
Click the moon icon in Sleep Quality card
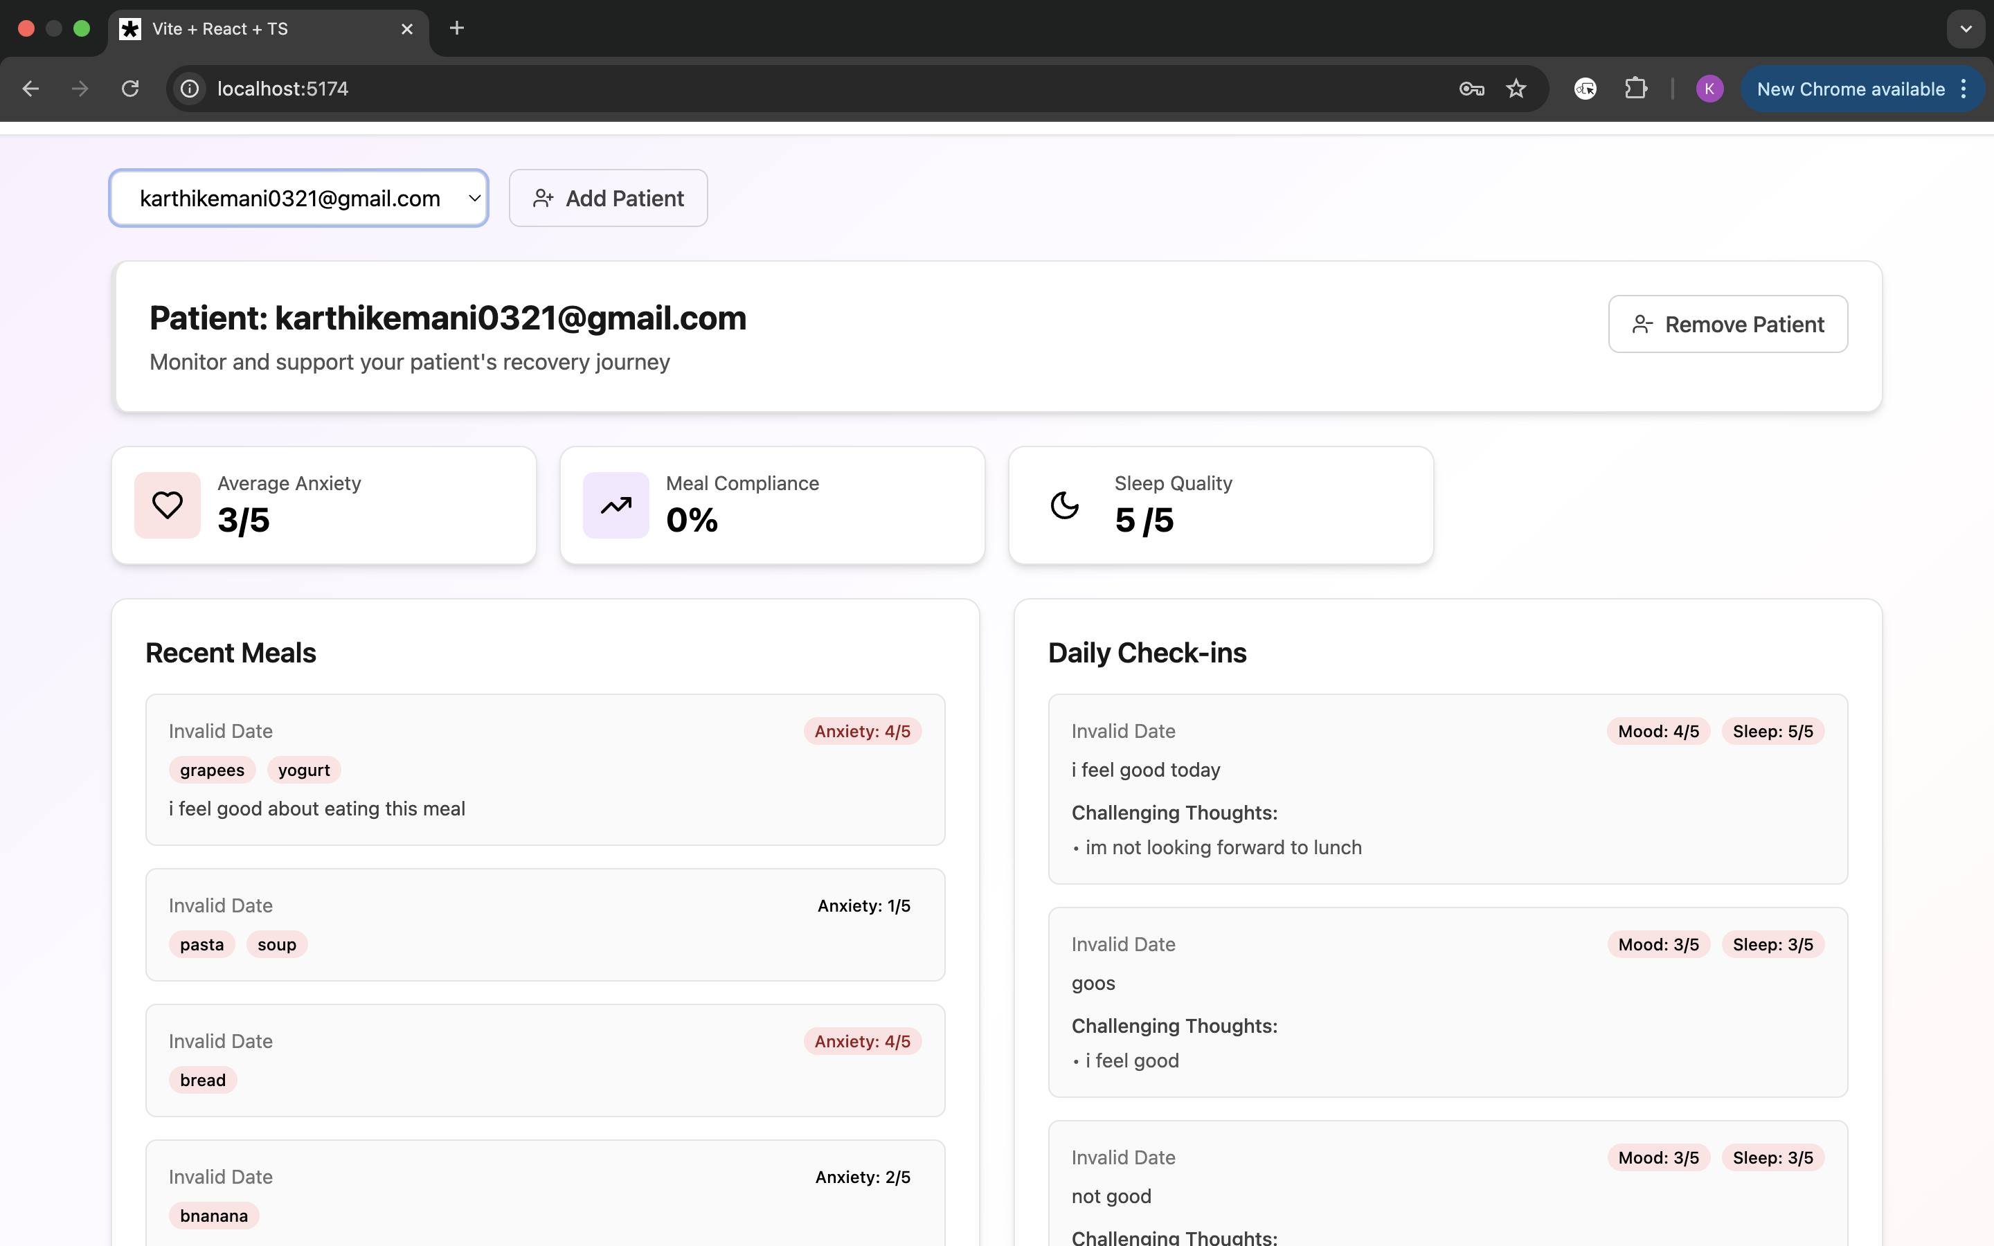pyautogui.click(x=1063, y=505)
